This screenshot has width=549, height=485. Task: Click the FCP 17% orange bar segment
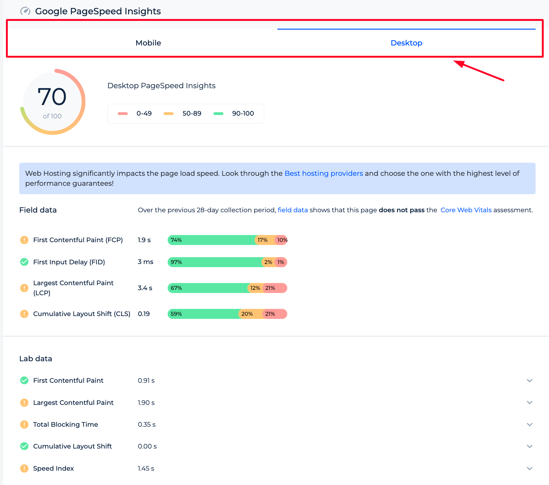point(265,240)
